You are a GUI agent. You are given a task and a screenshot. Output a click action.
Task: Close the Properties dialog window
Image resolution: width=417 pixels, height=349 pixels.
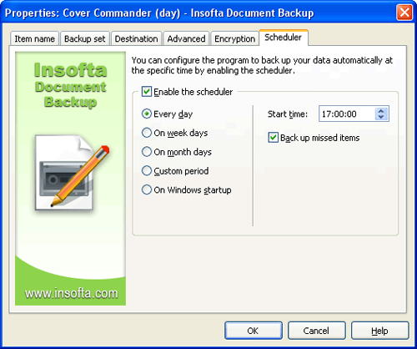tap(404, 13)
